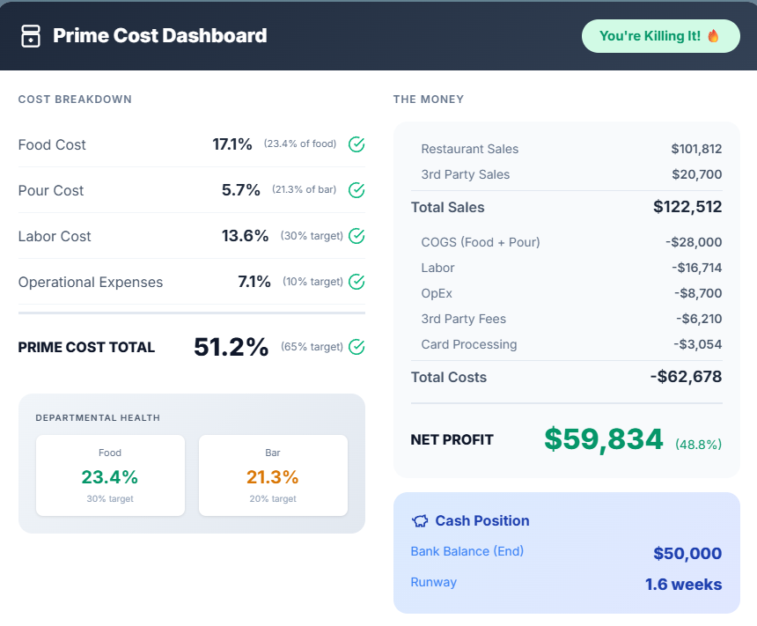The image size is (757, 626).
Task: Click the Restaurant Sales row
Action: click(x=567, y=149)
